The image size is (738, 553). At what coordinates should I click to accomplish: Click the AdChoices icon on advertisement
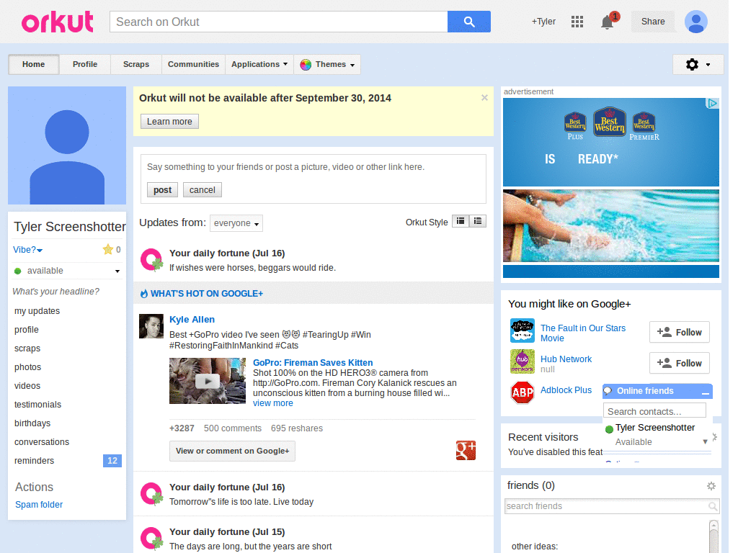click(x=713, y=104)
